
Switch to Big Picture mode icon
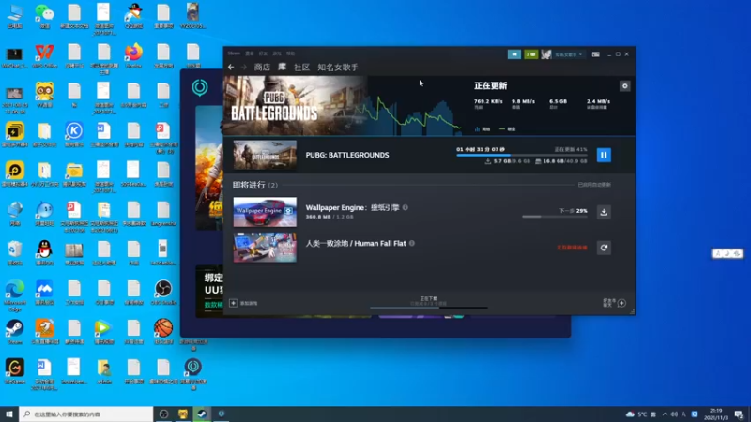coord(595,54)
